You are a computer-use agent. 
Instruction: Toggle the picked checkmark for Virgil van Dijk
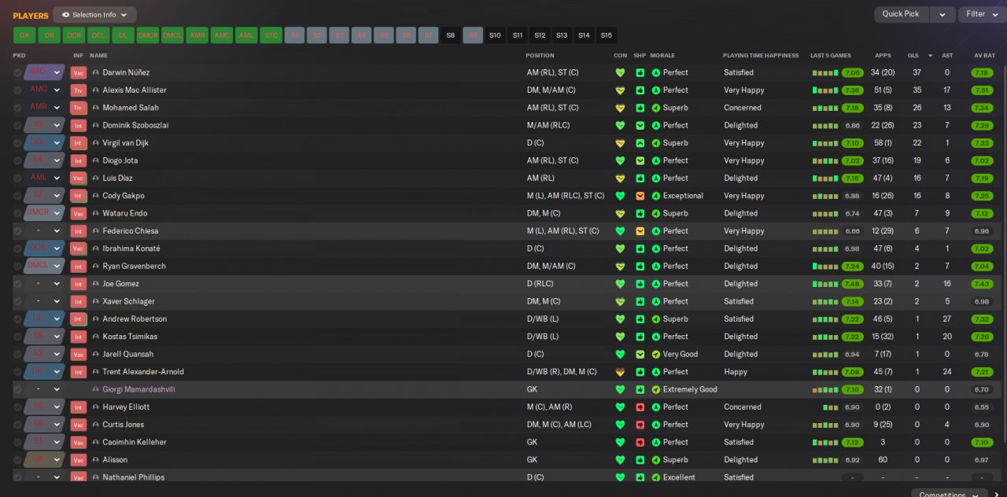[x=17, y=143]
